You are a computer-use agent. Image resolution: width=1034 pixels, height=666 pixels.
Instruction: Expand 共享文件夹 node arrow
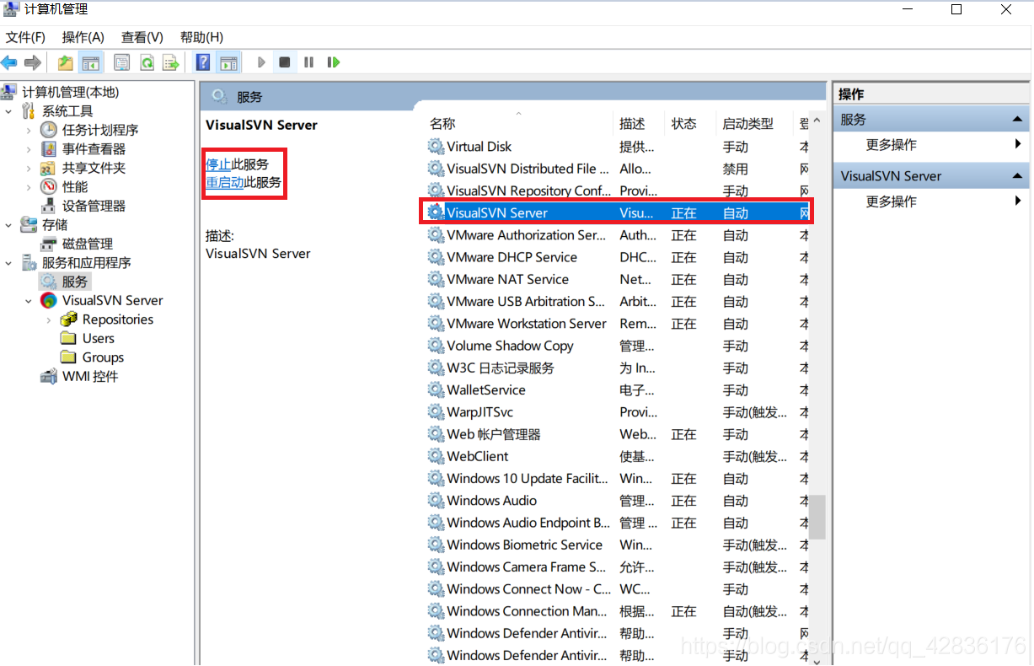tap(29, 168)
